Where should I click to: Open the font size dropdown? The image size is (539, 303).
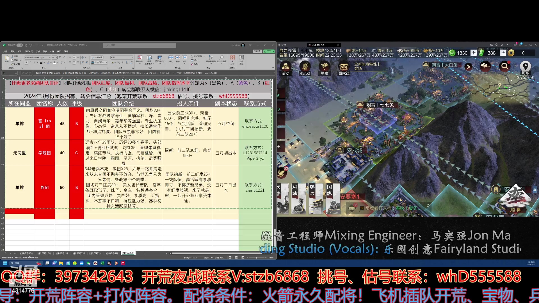coord(56,58)
